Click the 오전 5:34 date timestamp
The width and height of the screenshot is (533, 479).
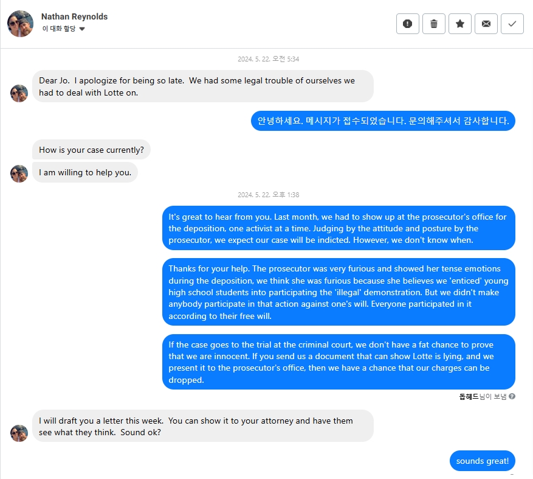click(x=268, y=59)
